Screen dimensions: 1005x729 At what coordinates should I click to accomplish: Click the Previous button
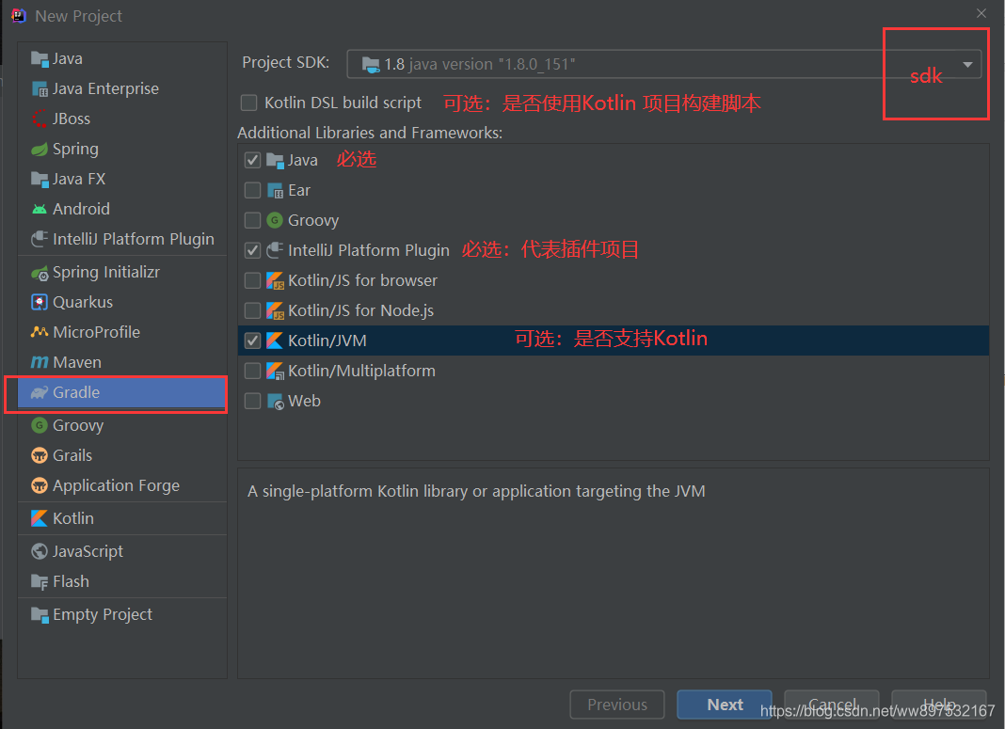pyautogui.click(x=616, y=705)
